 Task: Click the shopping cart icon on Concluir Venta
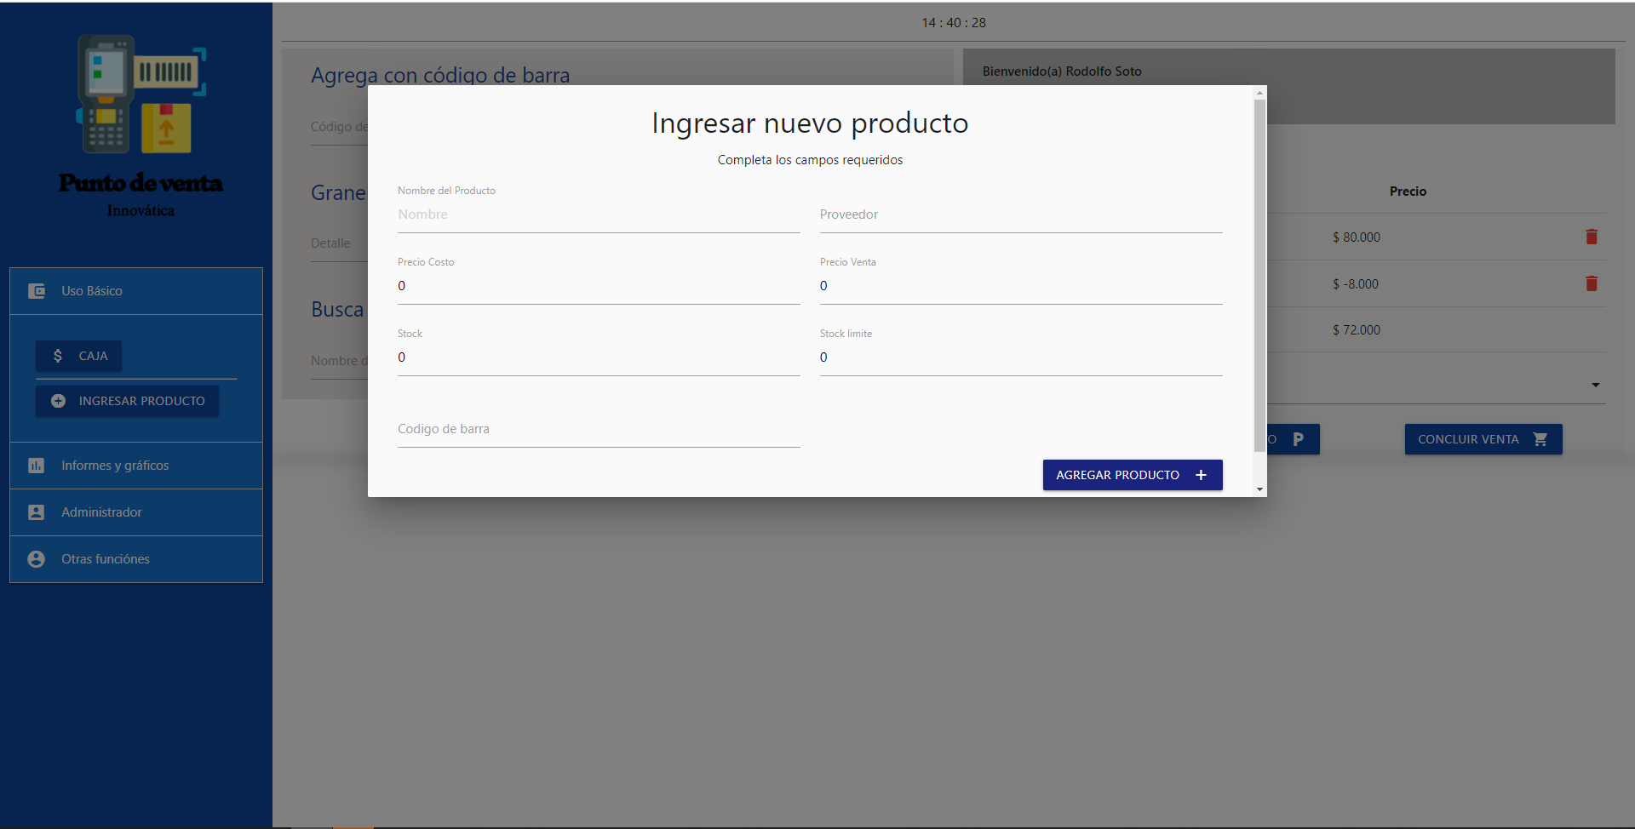pos(1540,439)
